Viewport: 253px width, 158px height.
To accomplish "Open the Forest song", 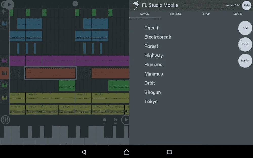I will click(151, 46).
